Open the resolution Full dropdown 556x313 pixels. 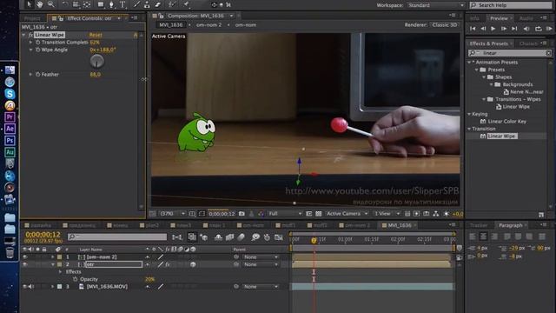(285, 214)
